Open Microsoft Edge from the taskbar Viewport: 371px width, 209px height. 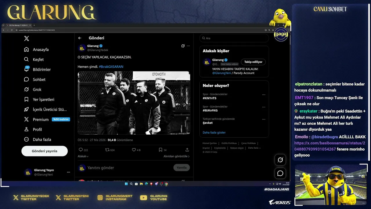146,184
